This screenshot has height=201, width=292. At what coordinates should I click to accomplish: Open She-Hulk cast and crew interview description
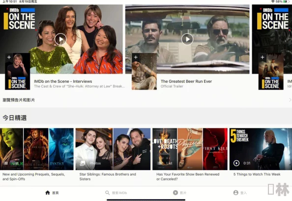79,86
